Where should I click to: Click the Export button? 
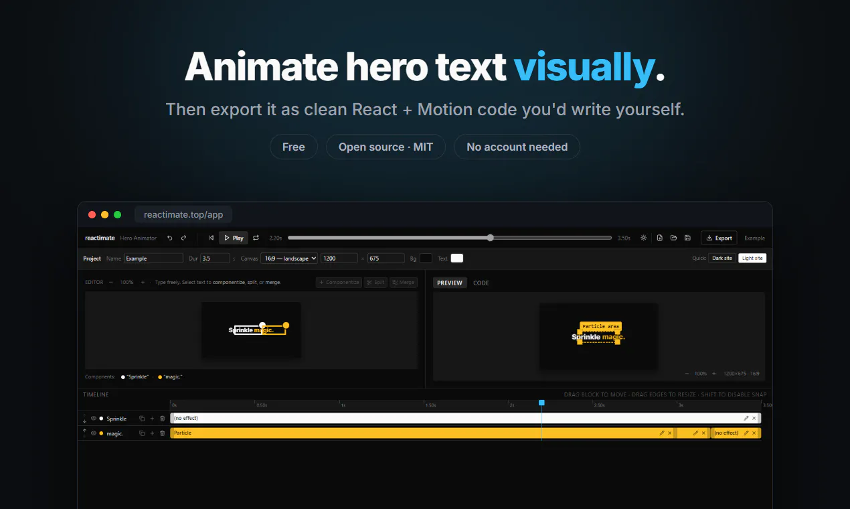[x=719, y=238]
